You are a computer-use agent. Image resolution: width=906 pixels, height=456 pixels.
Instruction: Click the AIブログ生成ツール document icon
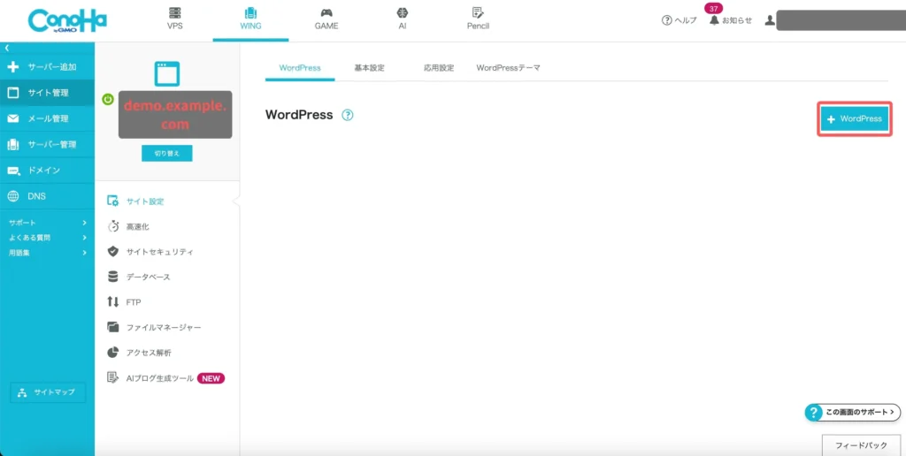[x=113, y=377]
